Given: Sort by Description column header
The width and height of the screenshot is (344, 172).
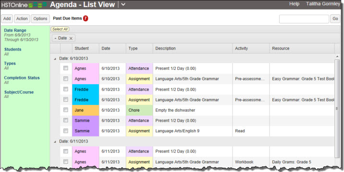Looking at the screenshot, I should 193,48.
